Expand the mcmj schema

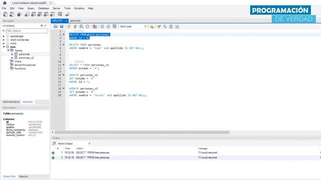point(4,43)
